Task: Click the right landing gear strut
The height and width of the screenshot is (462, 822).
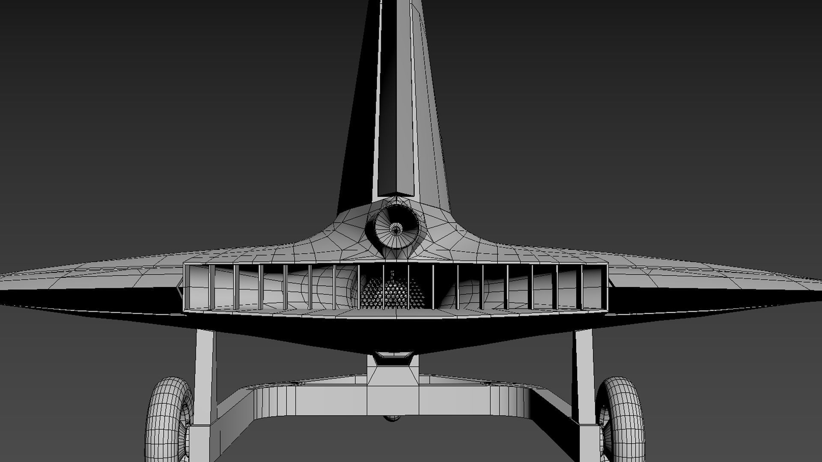Action: pyautogui.click(x=584, y=376)
